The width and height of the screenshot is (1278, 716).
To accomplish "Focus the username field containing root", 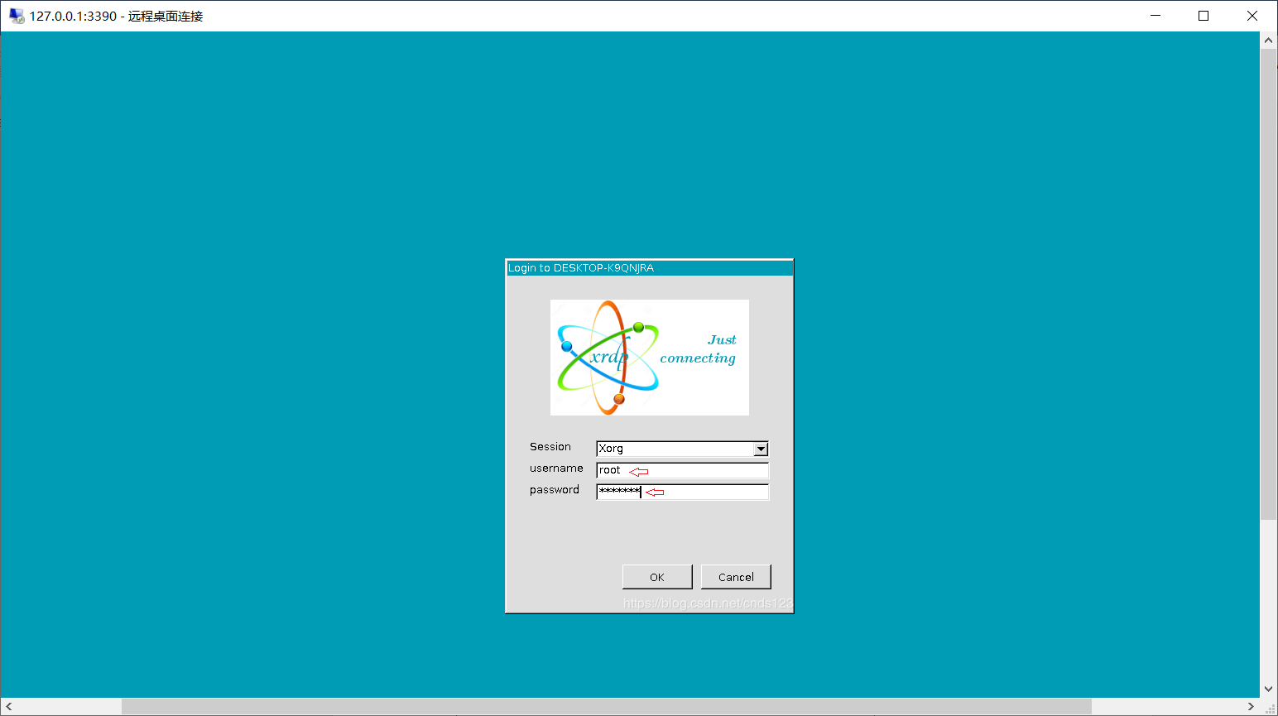I will [x=682, y=470].
